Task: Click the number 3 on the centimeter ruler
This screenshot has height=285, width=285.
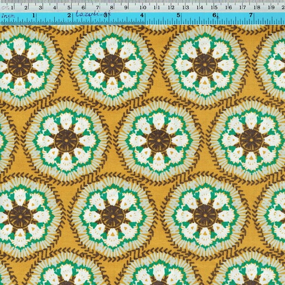Action: click(x=40, y=8)
